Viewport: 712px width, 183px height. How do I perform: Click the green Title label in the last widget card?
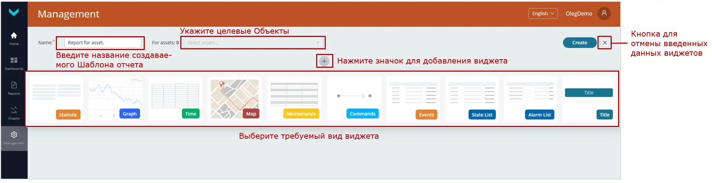(604, 115)
